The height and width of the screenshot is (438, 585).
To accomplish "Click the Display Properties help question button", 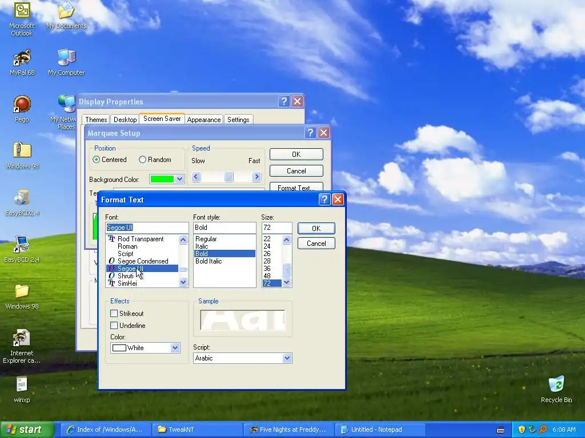I will [284, 102].
